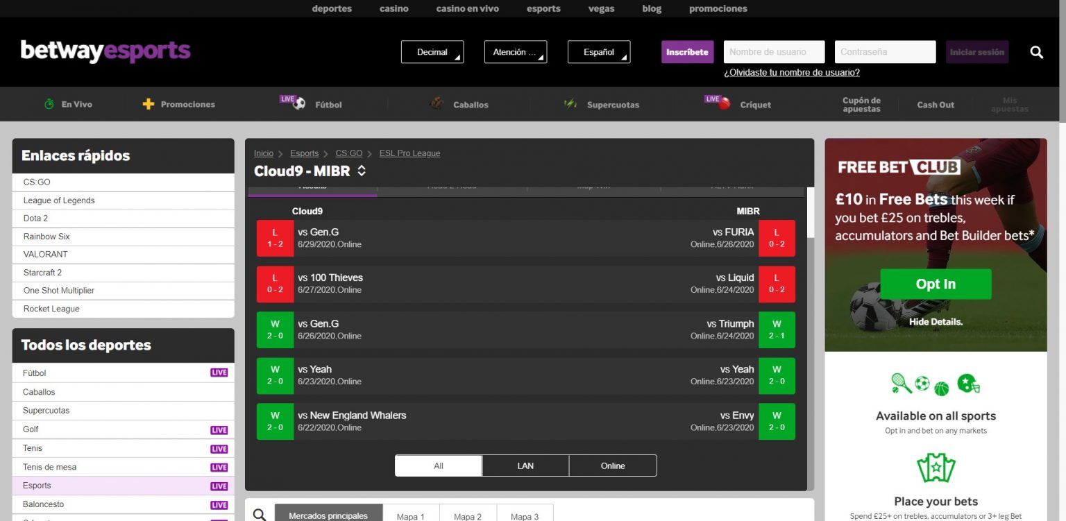The height and width of the screenshot is (521, 1066).
Task: Click the yellow plus Promociones icon
Action: tap(148, 104)
